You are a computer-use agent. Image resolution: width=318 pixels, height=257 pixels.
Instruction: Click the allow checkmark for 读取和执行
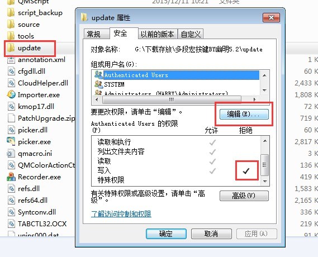212,142
